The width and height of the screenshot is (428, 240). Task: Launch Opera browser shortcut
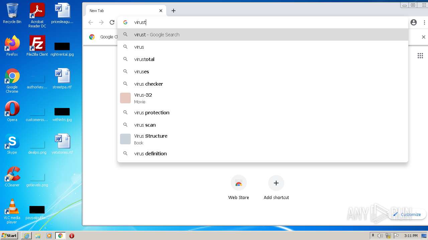tap(12, 111)
